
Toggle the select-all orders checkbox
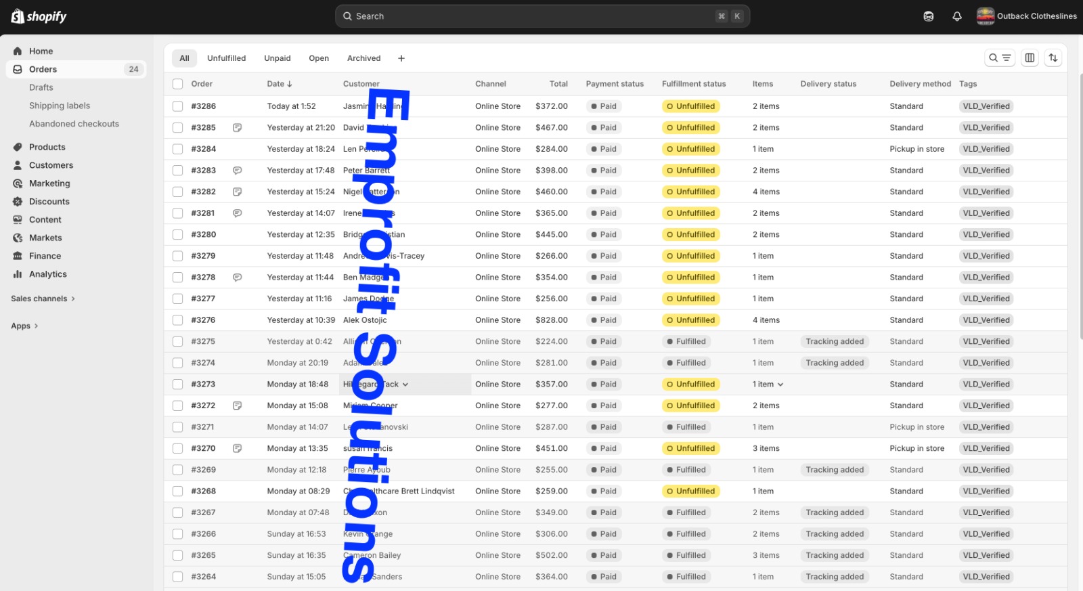(177, 84)
